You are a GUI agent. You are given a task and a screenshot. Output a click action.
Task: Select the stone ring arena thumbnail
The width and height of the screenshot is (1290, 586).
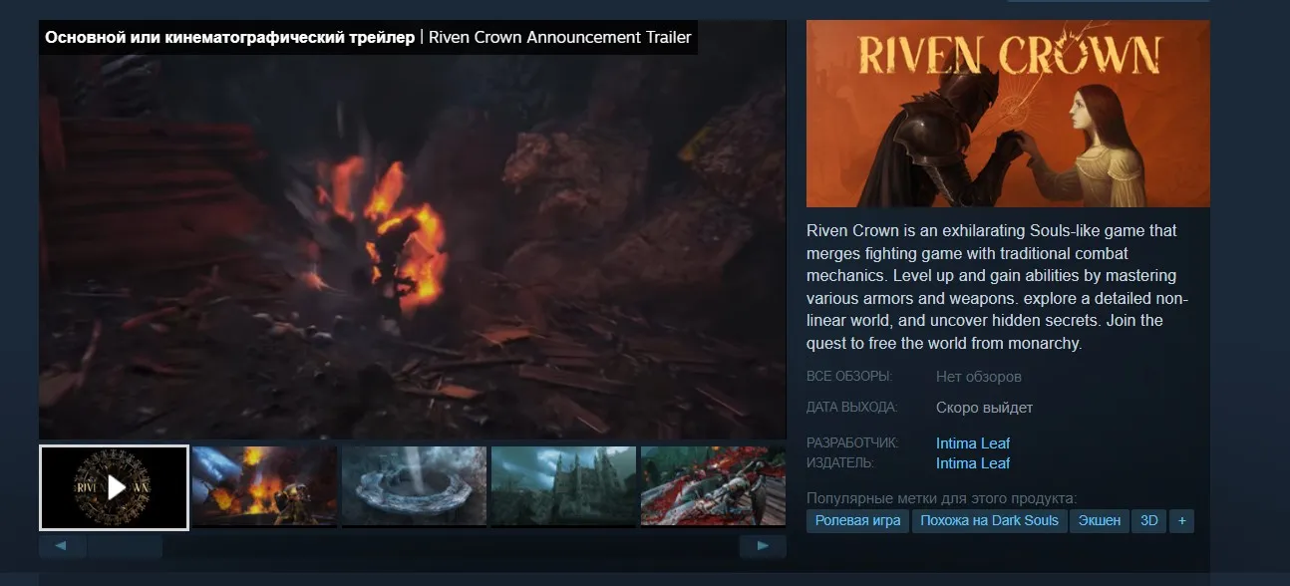point(414,486)
